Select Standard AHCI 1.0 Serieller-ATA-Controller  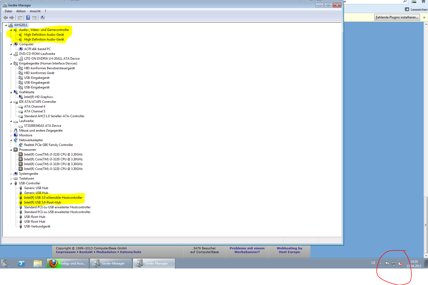click(x=54, y=116)
